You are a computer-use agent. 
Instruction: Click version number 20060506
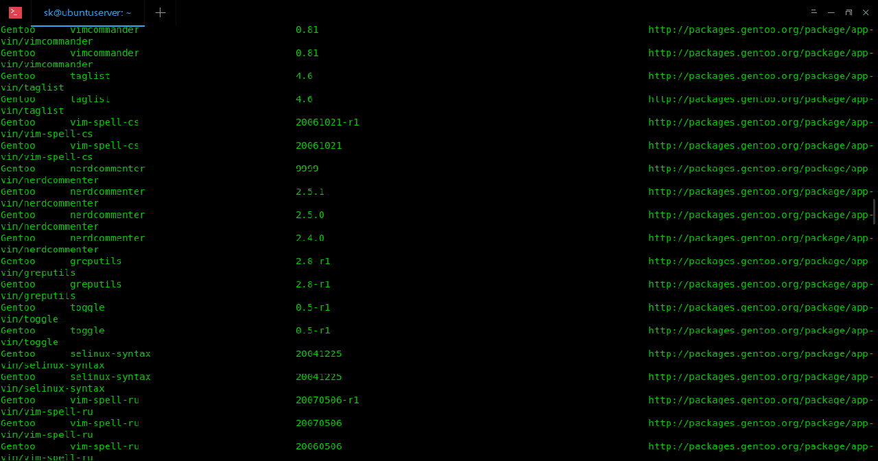318,447
